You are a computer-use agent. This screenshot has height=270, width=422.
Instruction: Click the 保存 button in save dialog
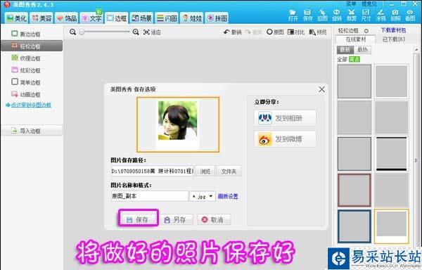(138, 219)
